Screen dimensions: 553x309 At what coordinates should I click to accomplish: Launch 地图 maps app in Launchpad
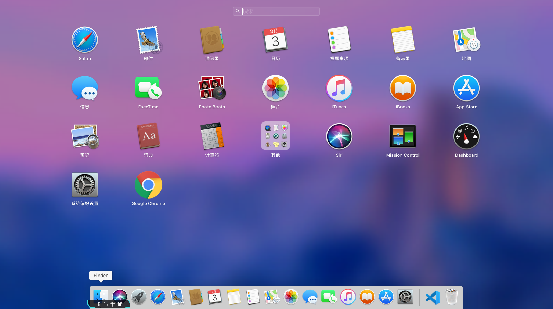point(467,40)
